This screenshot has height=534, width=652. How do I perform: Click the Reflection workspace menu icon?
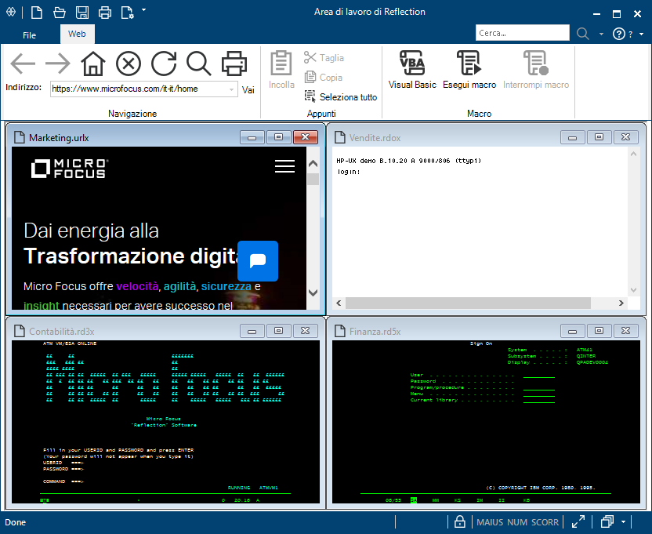[x=11, y=12]
